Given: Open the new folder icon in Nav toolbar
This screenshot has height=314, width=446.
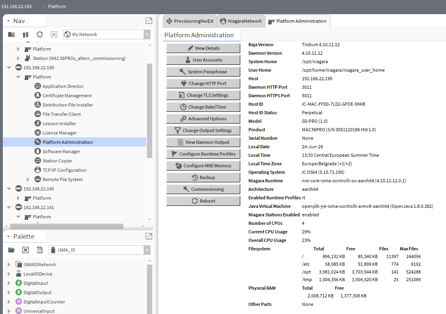Looking at the screenshot, I should point(11,34).
